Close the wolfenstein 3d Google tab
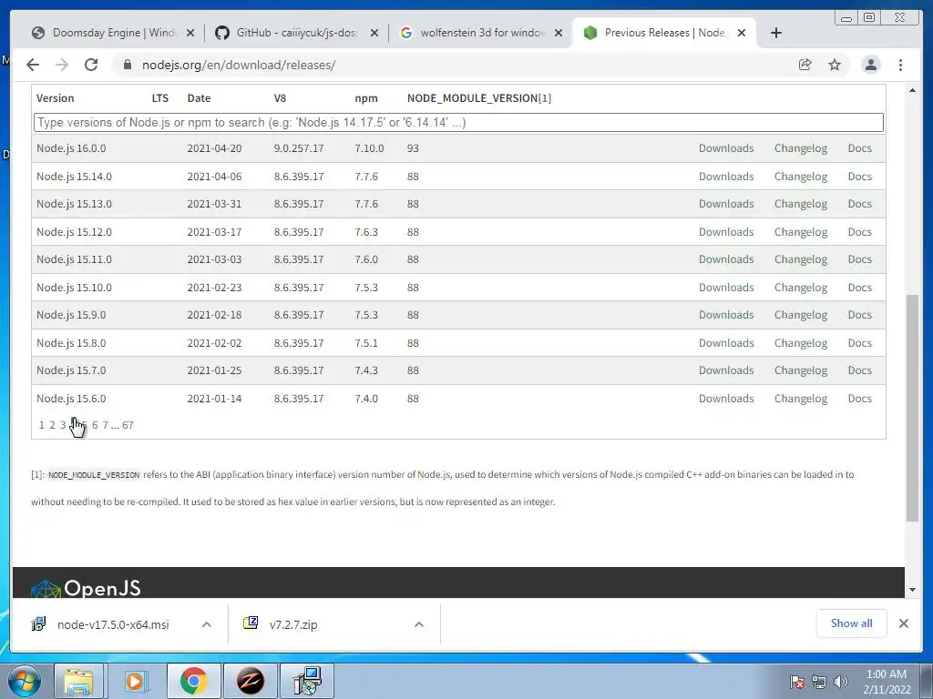Screen dimensions: 933x699 (559, 34)
